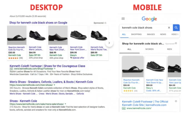
Task: Open dropdown beside mens-sale/shoes URL
Action: [66, 104]
